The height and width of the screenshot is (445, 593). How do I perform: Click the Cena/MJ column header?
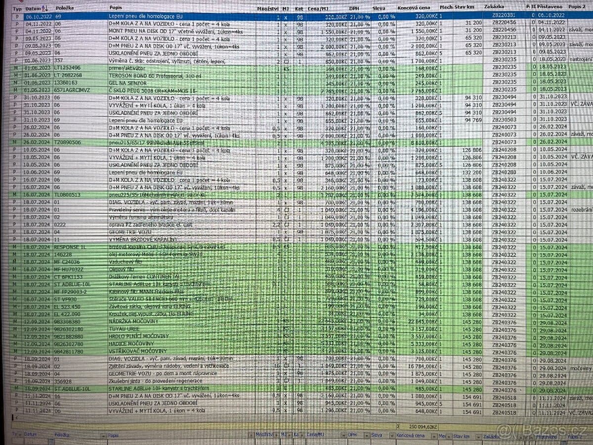pyautogui.click(x=316, y=9)
